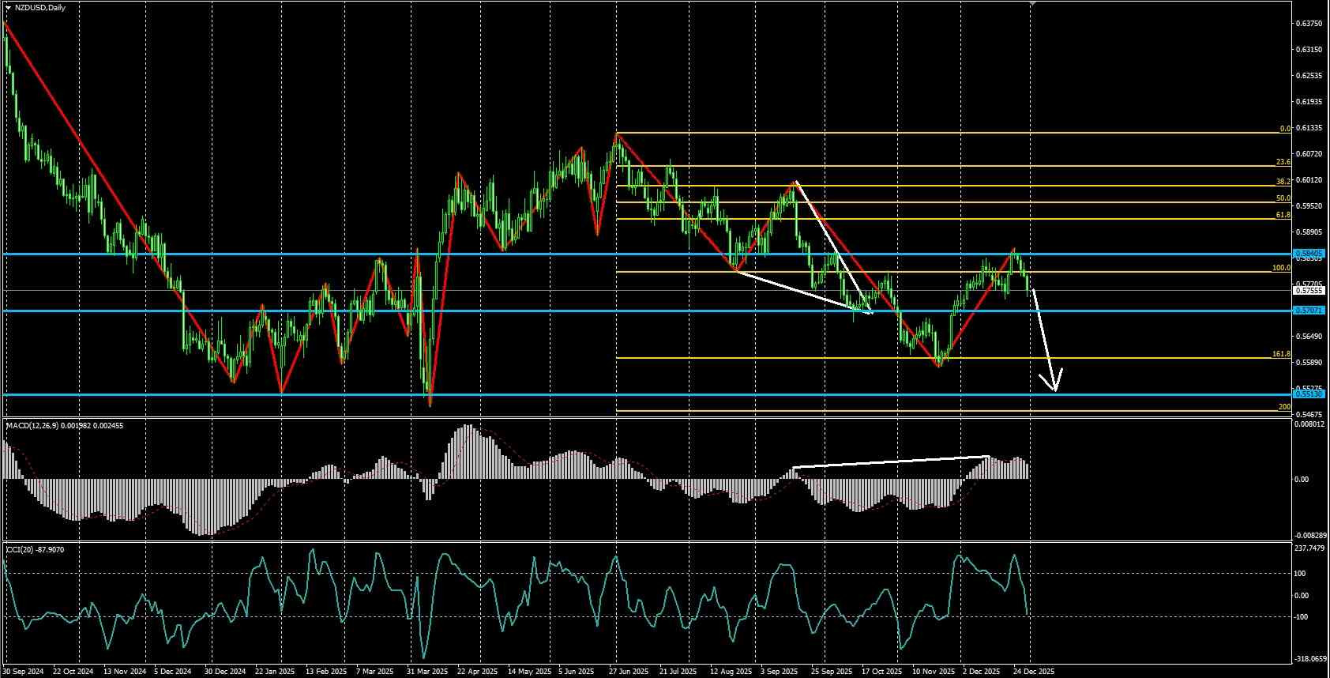The height and width of the screenshot is (678, 1330).
Task: Click the 10 Nov 2025 date label
Action: pos(933,672)
